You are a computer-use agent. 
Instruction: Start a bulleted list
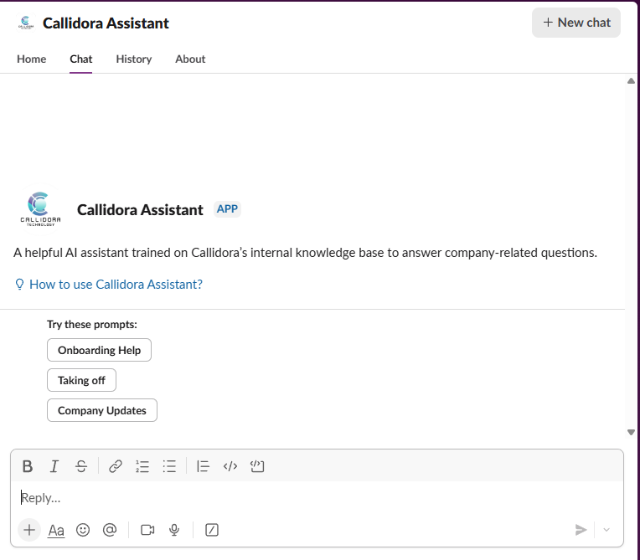click(169, 466)
